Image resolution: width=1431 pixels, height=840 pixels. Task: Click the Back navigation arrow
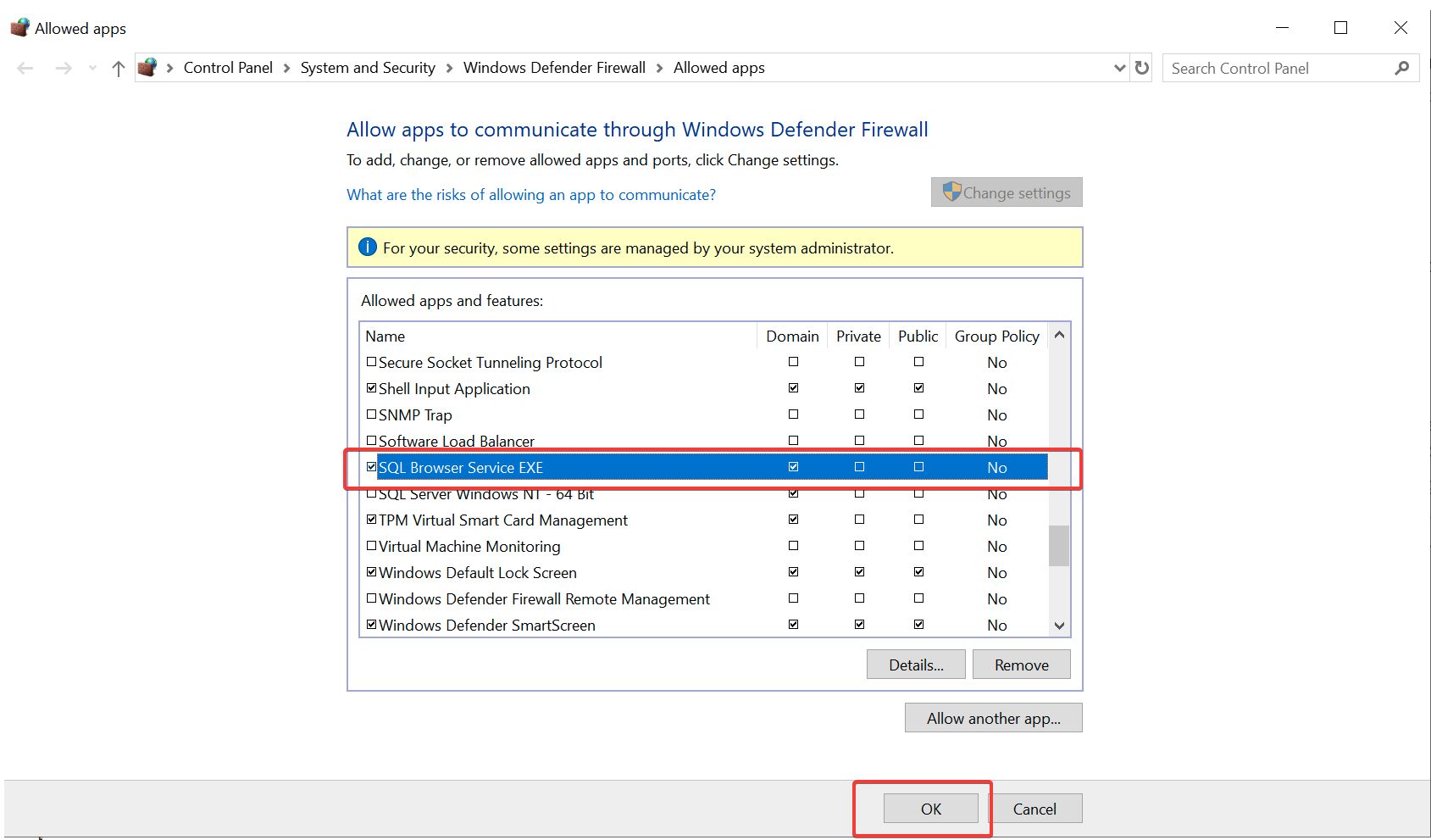point(25,69)
